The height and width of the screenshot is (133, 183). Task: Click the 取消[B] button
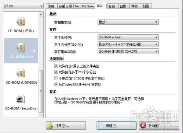point(159,126)
